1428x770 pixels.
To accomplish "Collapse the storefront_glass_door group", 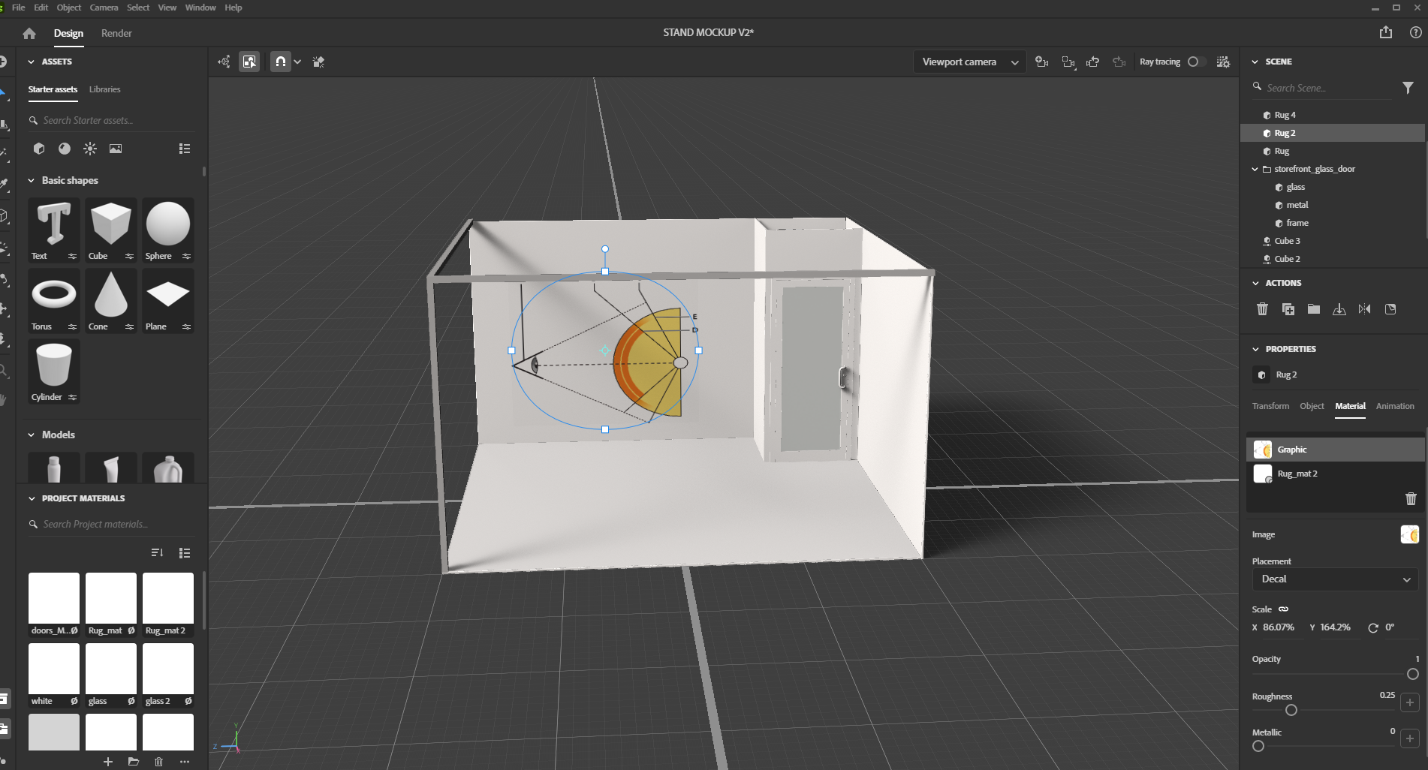I will click(1254, 169).
